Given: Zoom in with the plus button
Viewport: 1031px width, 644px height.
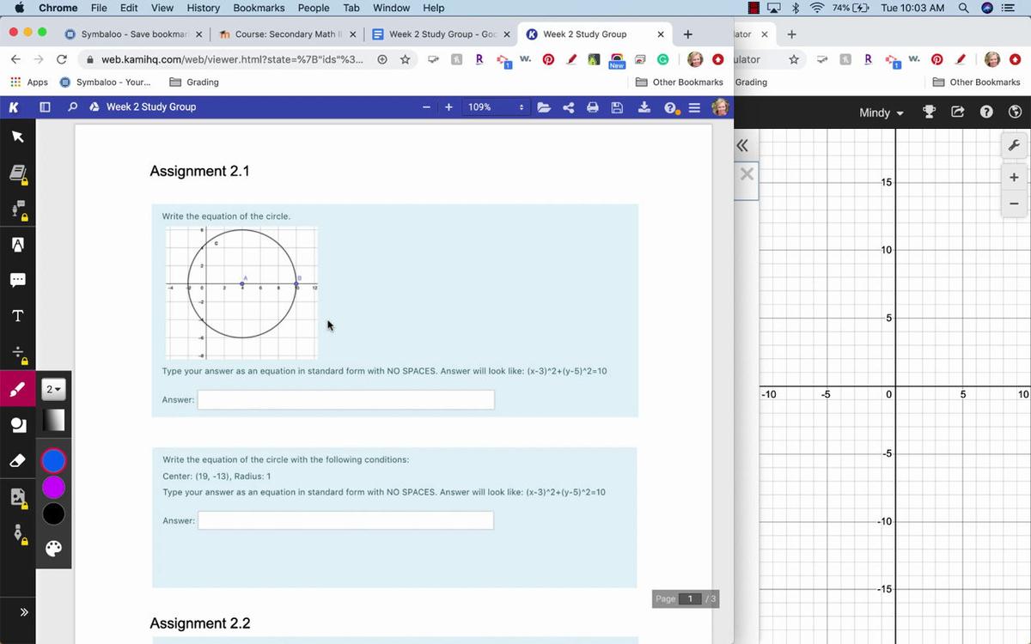Looking at the screenshot, I should coord(448,107).
